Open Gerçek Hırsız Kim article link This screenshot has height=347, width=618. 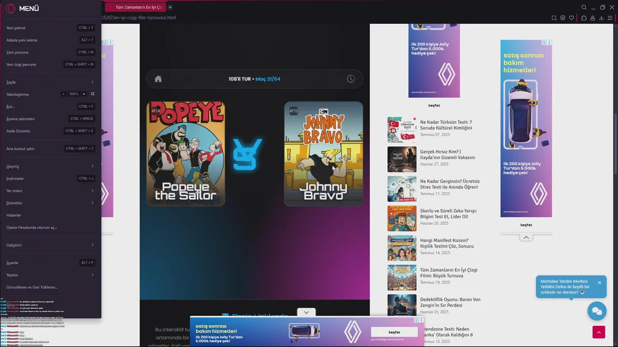click(x=448, y=154)
